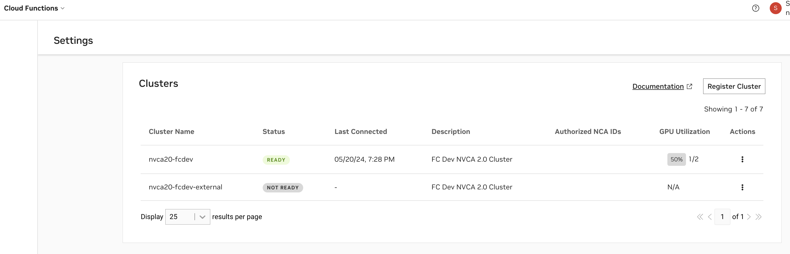The width and height of the screenshot is (790, 254).
Task: Open the results per page dropdown
Action: [188, 217]
